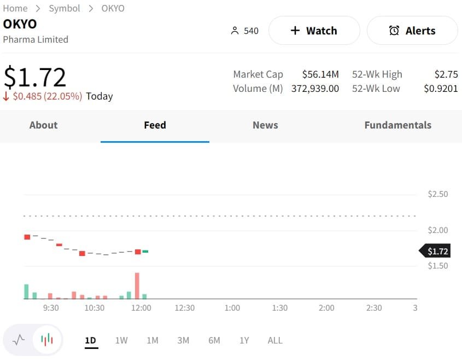This screenshot has width=462, height=361.
Task: Open the Fundamentals tab
Action: (x=397, y=125)
